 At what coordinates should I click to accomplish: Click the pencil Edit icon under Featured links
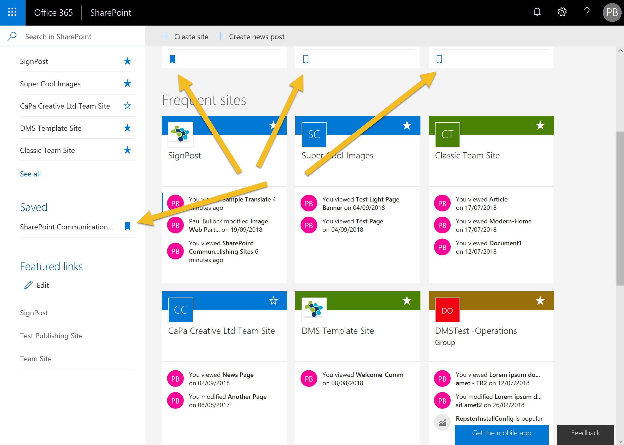click(28, 285)
